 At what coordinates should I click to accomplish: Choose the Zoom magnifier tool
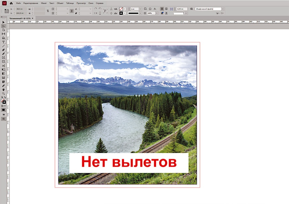click(4, 93)
